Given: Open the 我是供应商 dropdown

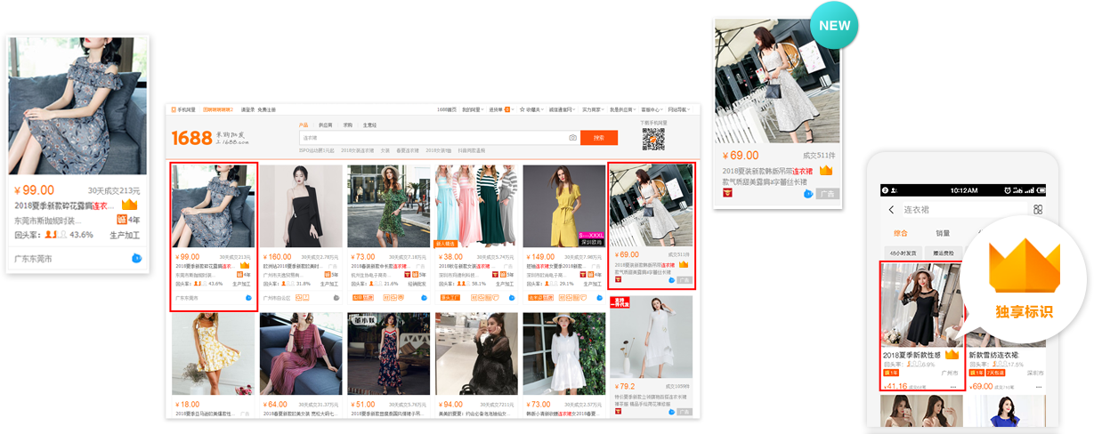Looking at the screenshot, I should (623, 109).
